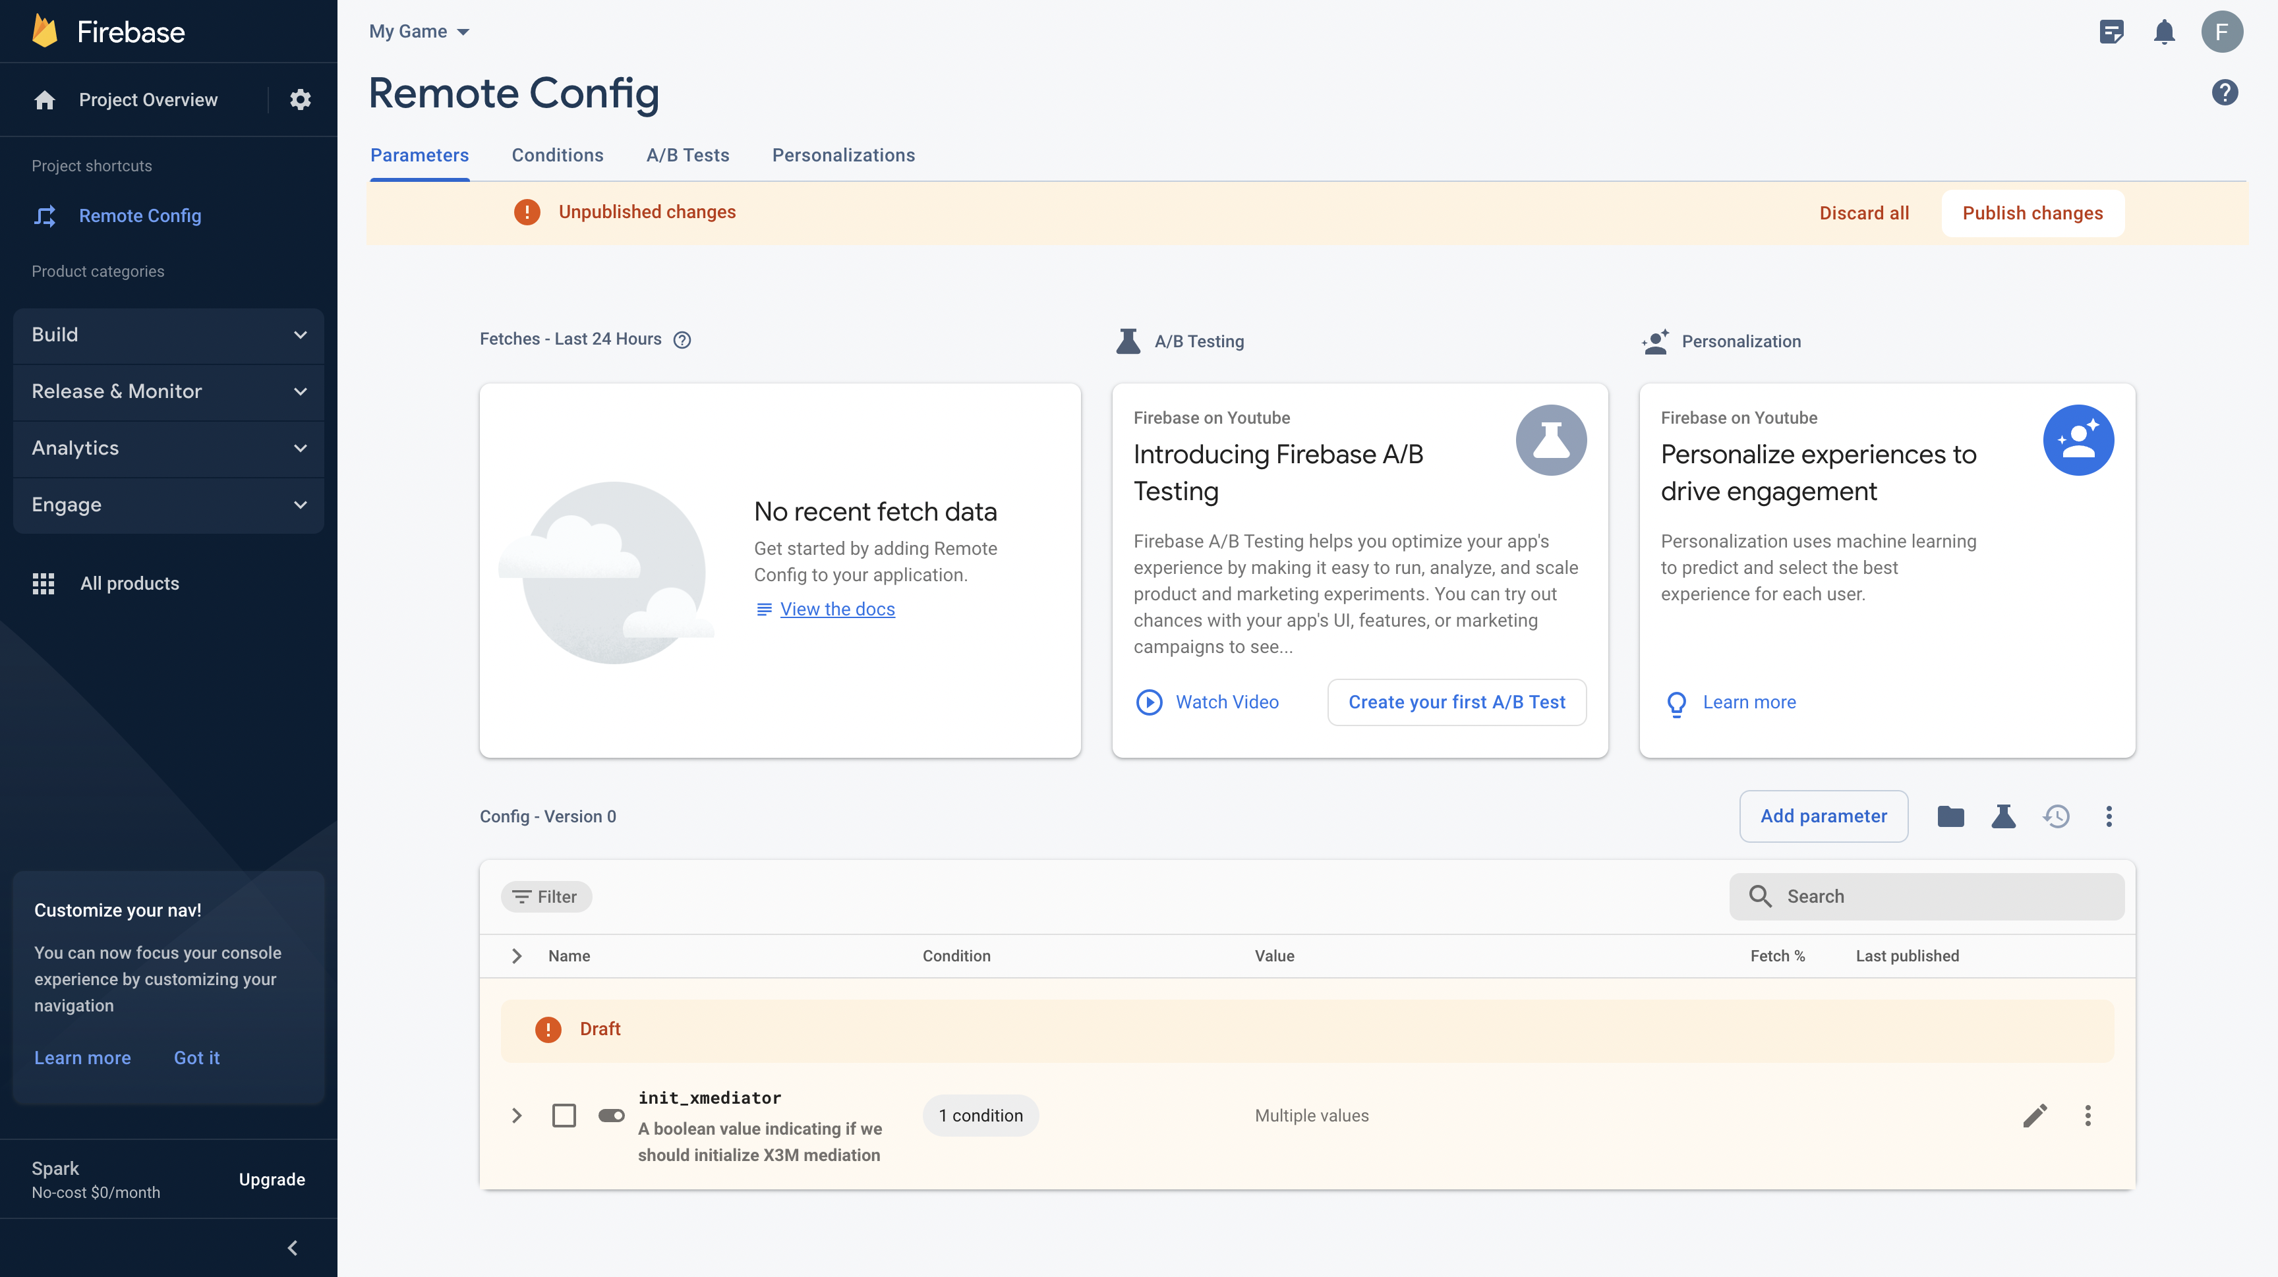Screen dimensions: 2278x1277
Task: Click the Fetch % column header
Action: pos(1778,956)
